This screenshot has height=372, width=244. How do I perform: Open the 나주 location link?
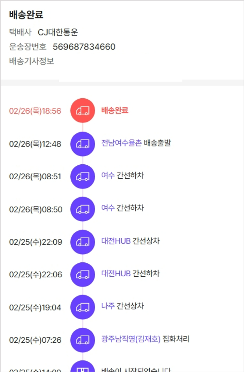click(108, 306)
